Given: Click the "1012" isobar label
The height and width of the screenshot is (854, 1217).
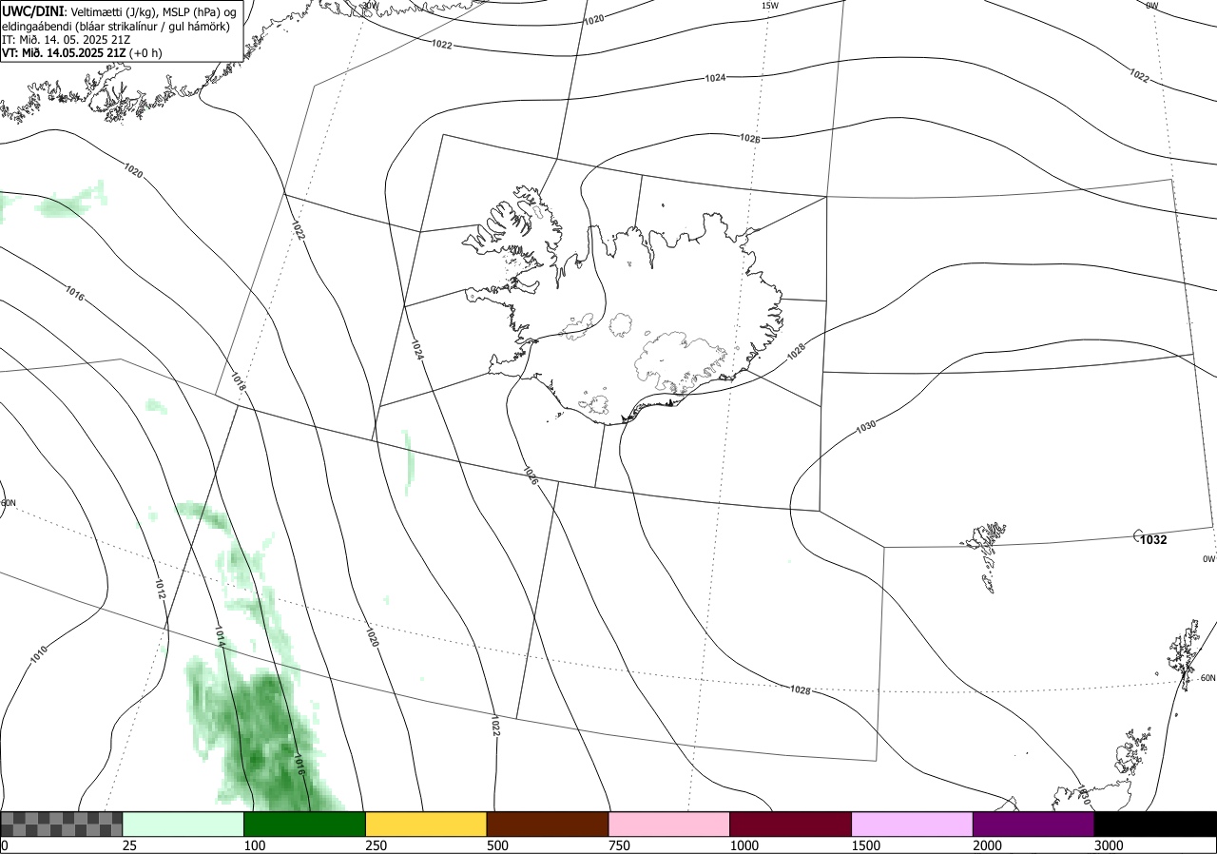Looking at the screenshot, I should (160, 590).
